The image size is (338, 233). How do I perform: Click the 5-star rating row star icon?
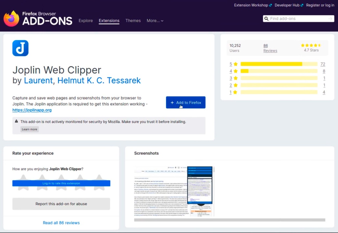pos(235,64)
